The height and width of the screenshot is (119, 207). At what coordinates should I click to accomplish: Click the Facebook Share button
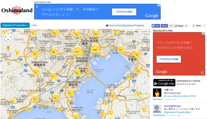tap(164, 26)
